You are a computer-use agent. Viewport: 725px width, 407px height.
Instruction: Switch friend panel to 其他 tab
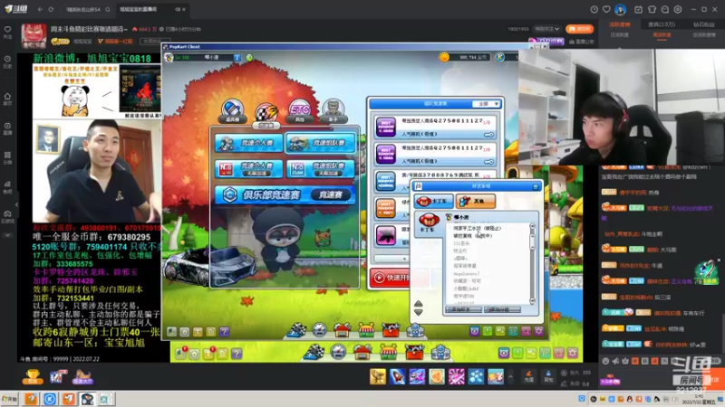coord(475,201)
